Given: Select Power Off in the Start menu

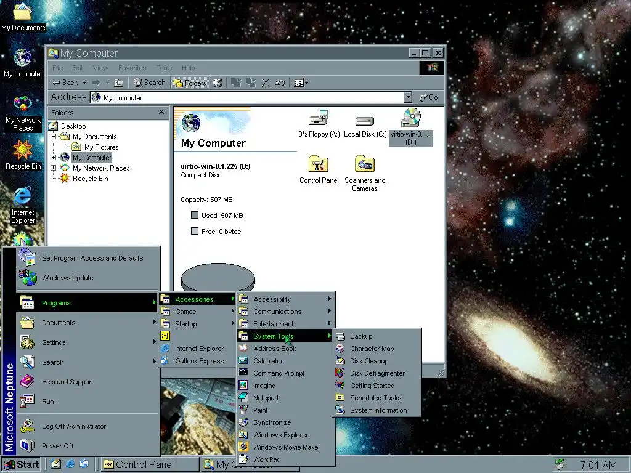Looking at the screenshot, I should pyautogui.click(x=88, y=446).
